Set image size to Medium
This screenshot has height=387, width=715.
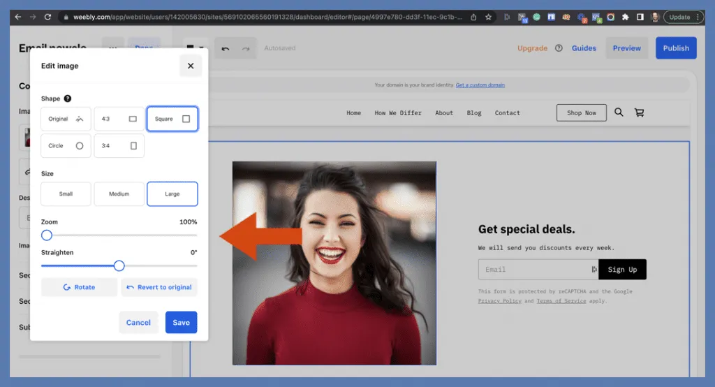click(x=119, y=193)
